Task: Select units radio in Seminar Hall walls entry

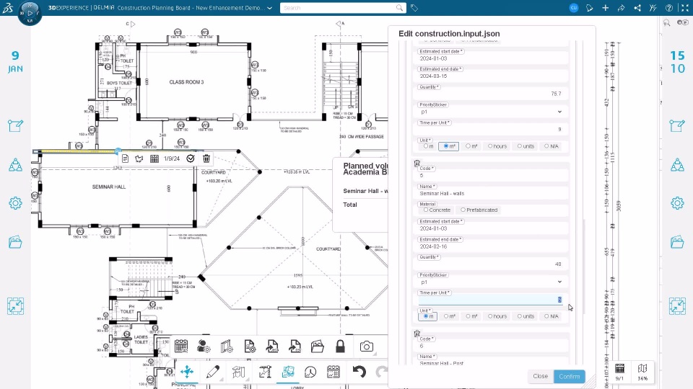Action: (x=519, y=316)
